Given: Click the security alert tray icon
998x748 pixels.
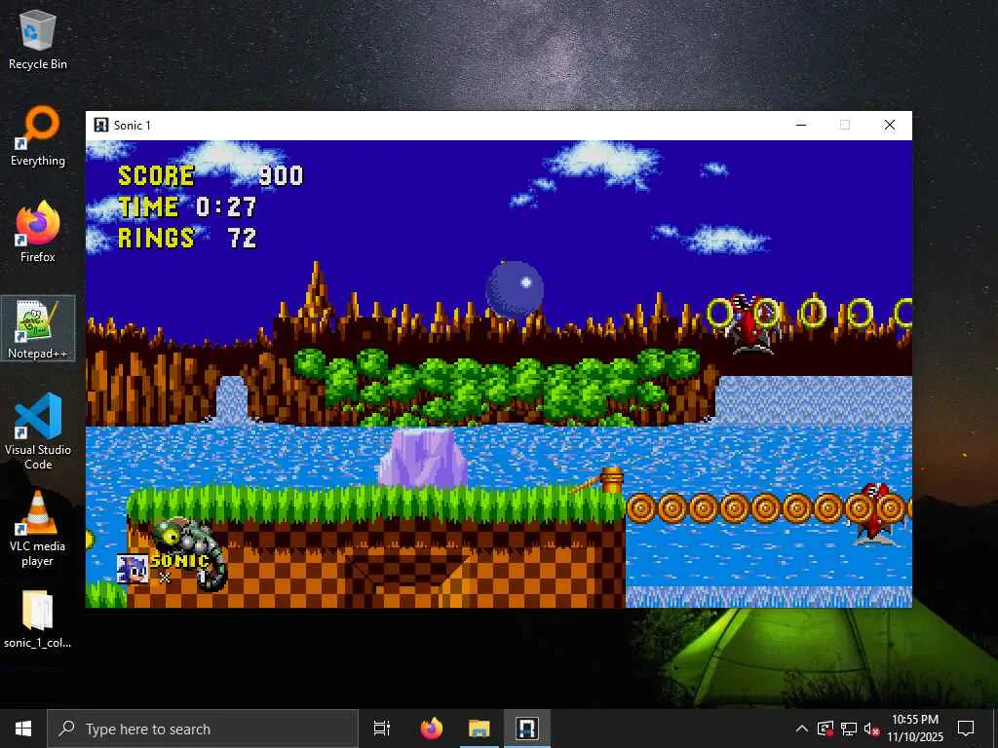Looking at the screenshot, I should pyautogui.click(x=825, y=729).
